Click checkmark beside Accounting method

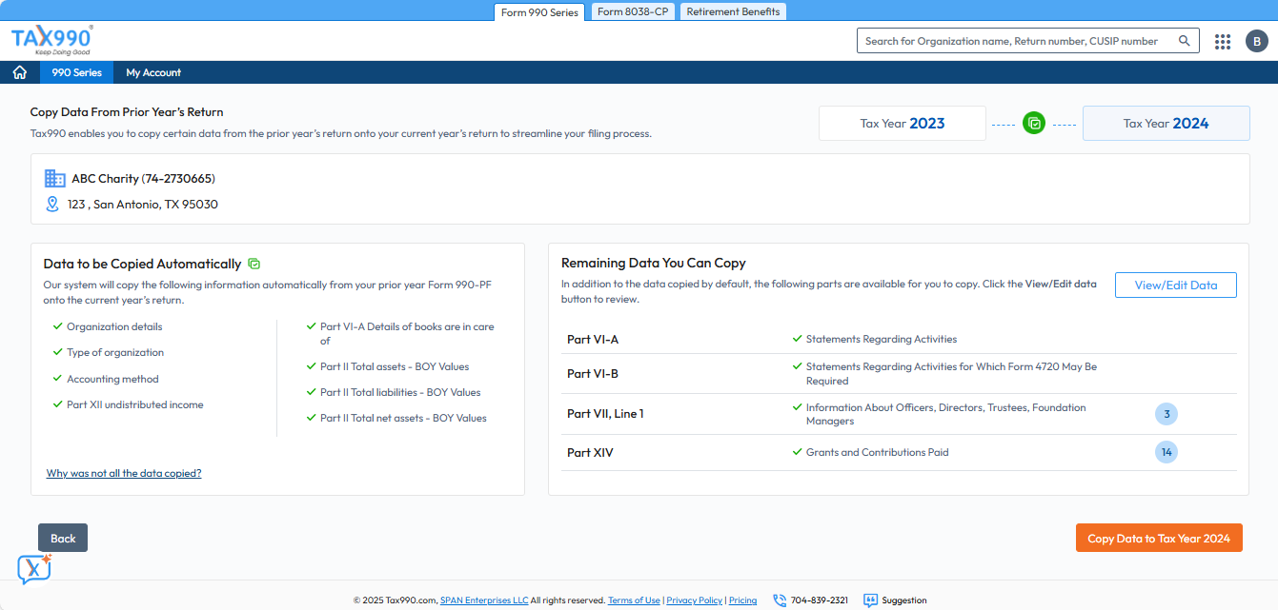coord(58,379)
